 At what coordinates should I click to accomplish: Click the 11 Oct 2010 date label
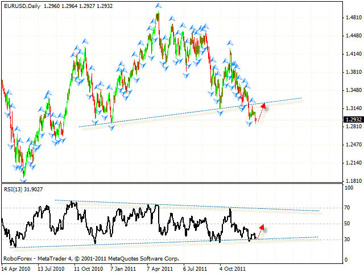click(x=88, y=268)
